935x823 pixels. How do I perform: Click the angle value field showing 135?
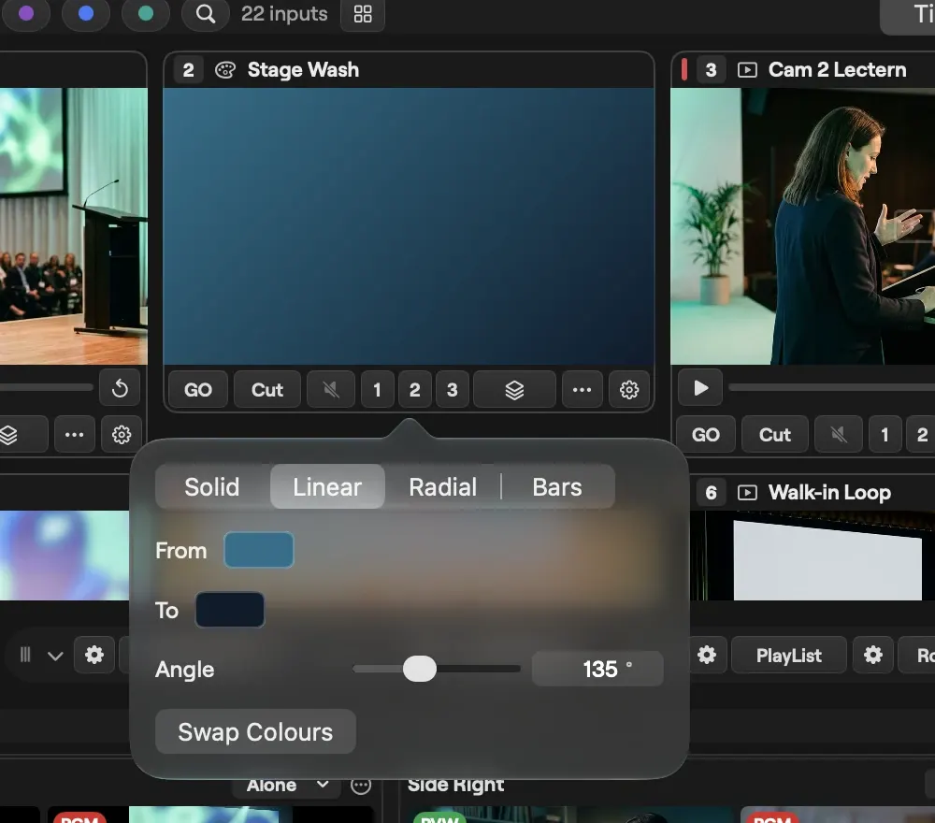pos(597,669)
